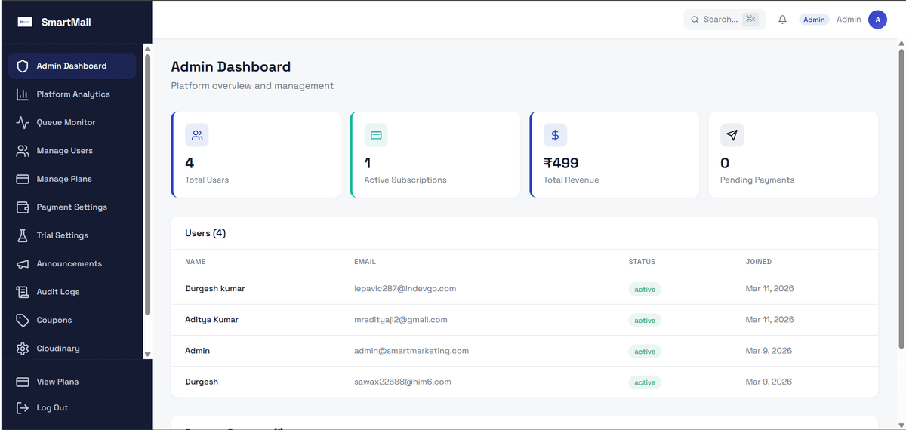Click the EMAIL column header

(x=365, y=262)
